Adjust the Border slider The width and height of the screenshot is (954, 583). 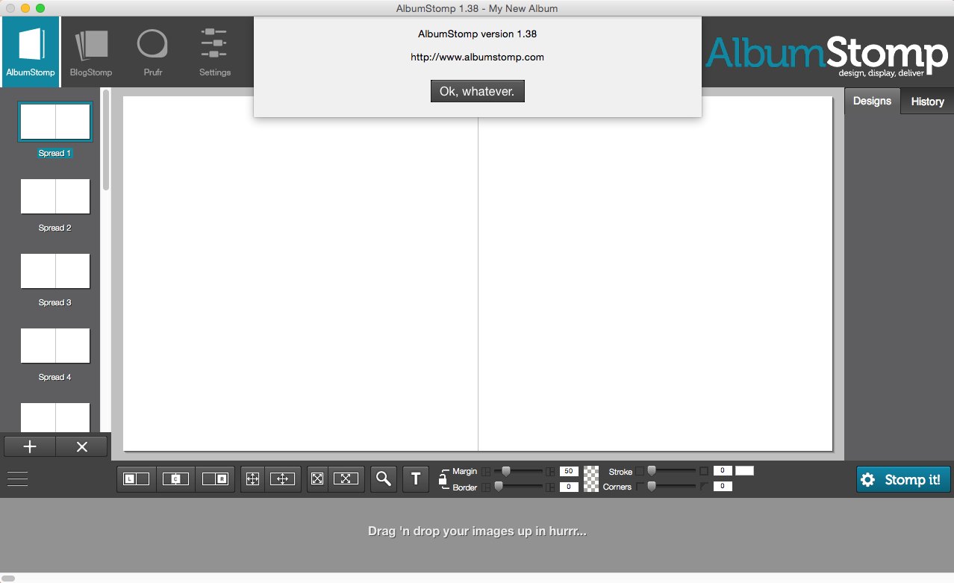(x=519, y=487)
